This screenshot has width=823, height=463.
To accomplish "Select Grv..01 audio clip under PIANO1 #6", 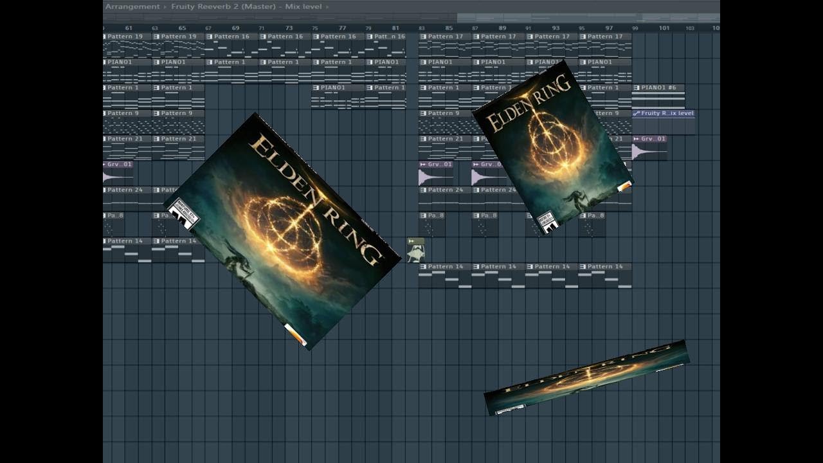I will pos(649,148).
